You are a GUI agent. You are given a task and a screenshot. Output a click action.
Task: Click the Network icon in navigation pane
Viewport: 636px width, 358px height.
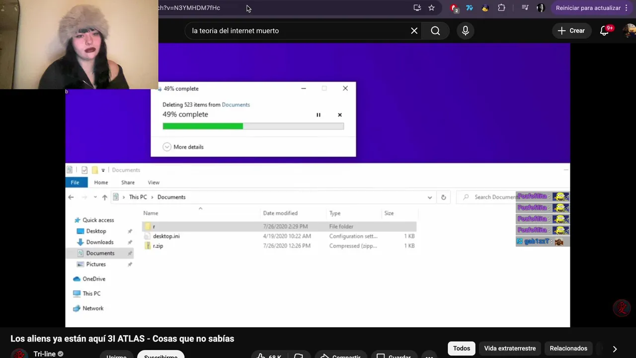77,308
